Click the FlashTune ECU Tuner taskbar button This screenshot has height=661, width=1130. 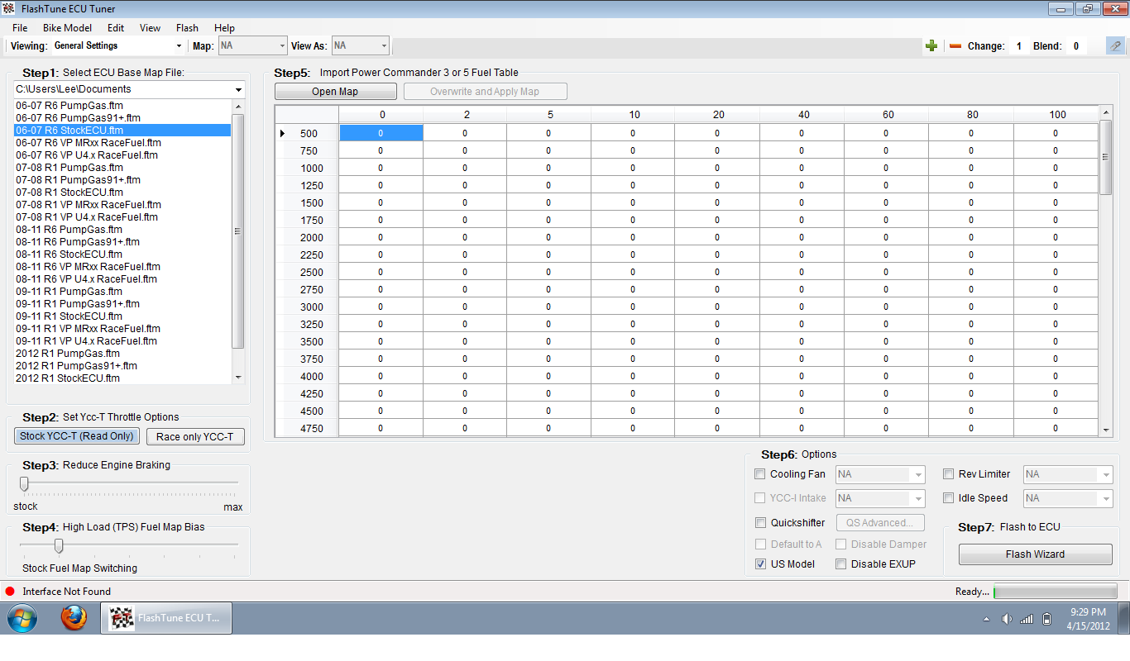[166, 618]
